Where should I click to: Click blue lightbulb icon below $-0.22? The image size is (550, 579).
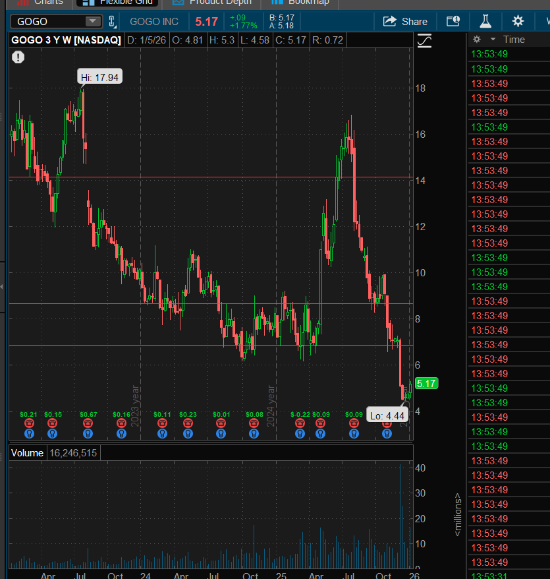coord(300,433)
